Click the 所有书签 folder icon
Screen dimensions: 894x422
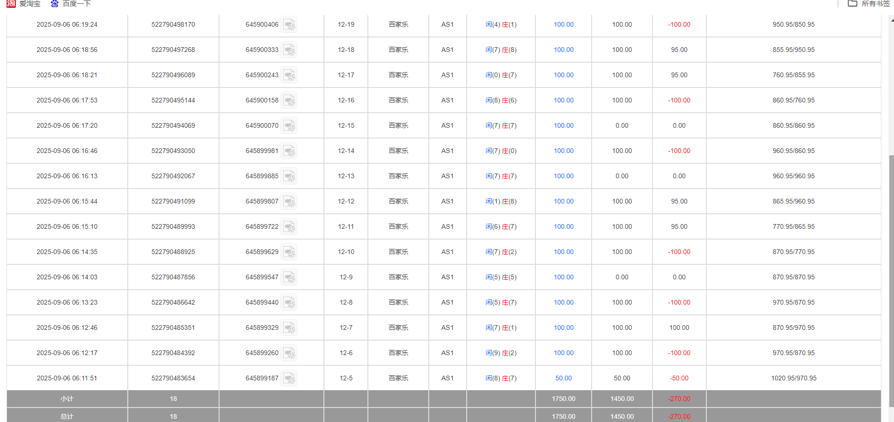coord(853,4)
